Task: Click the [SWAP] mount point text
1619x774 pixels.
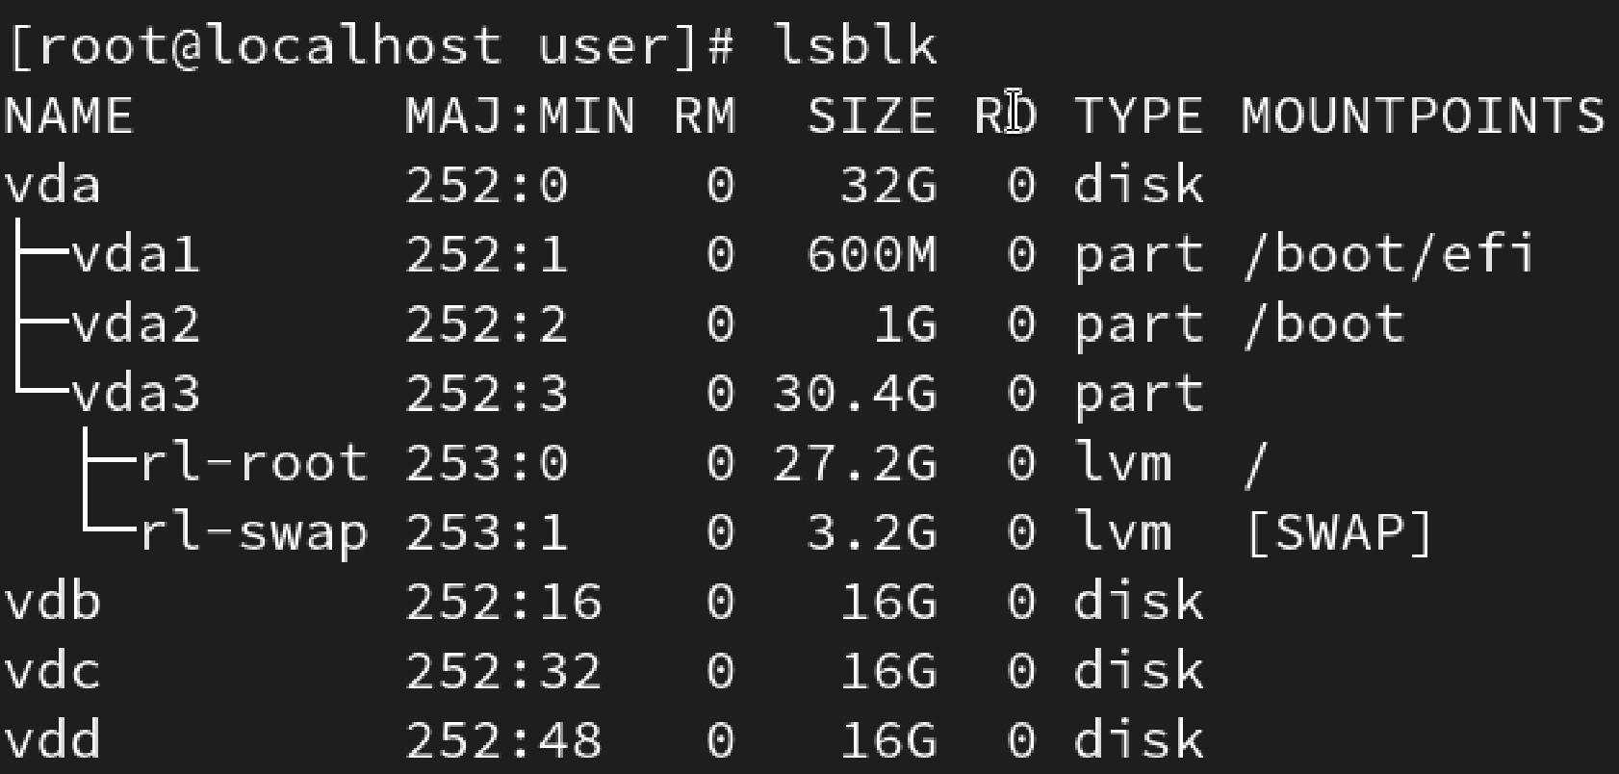Action: point(1339,533)
